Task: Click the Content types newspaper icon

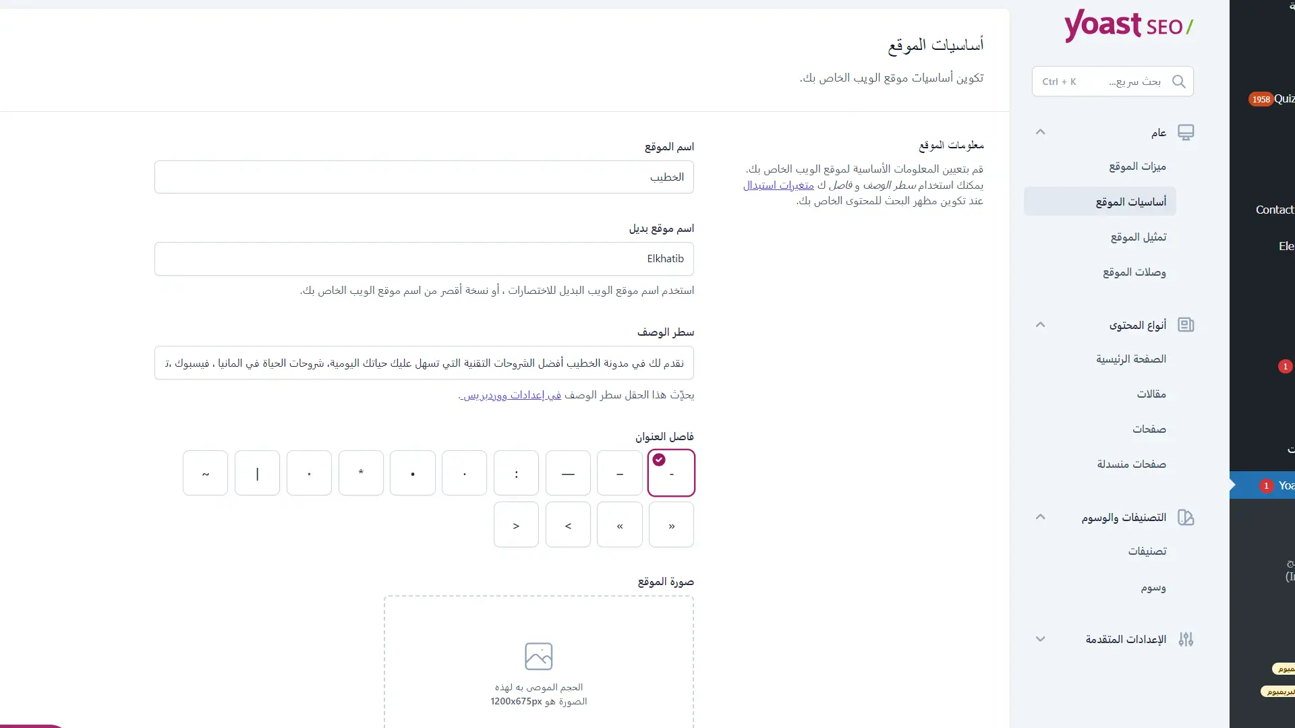Action: [1186, 325]
